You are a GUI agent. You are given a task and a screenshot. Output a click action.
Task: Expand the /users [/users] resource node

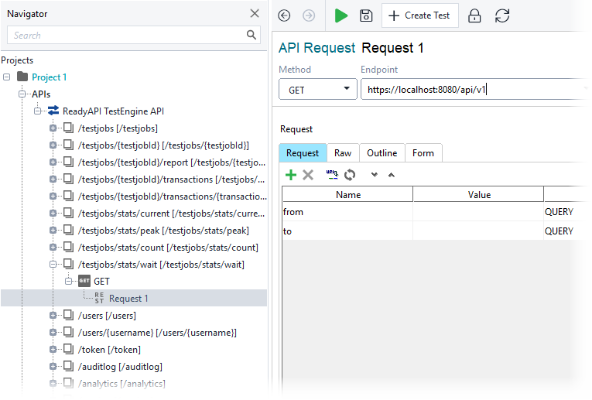pyautogui.click(x=53, y=316)
